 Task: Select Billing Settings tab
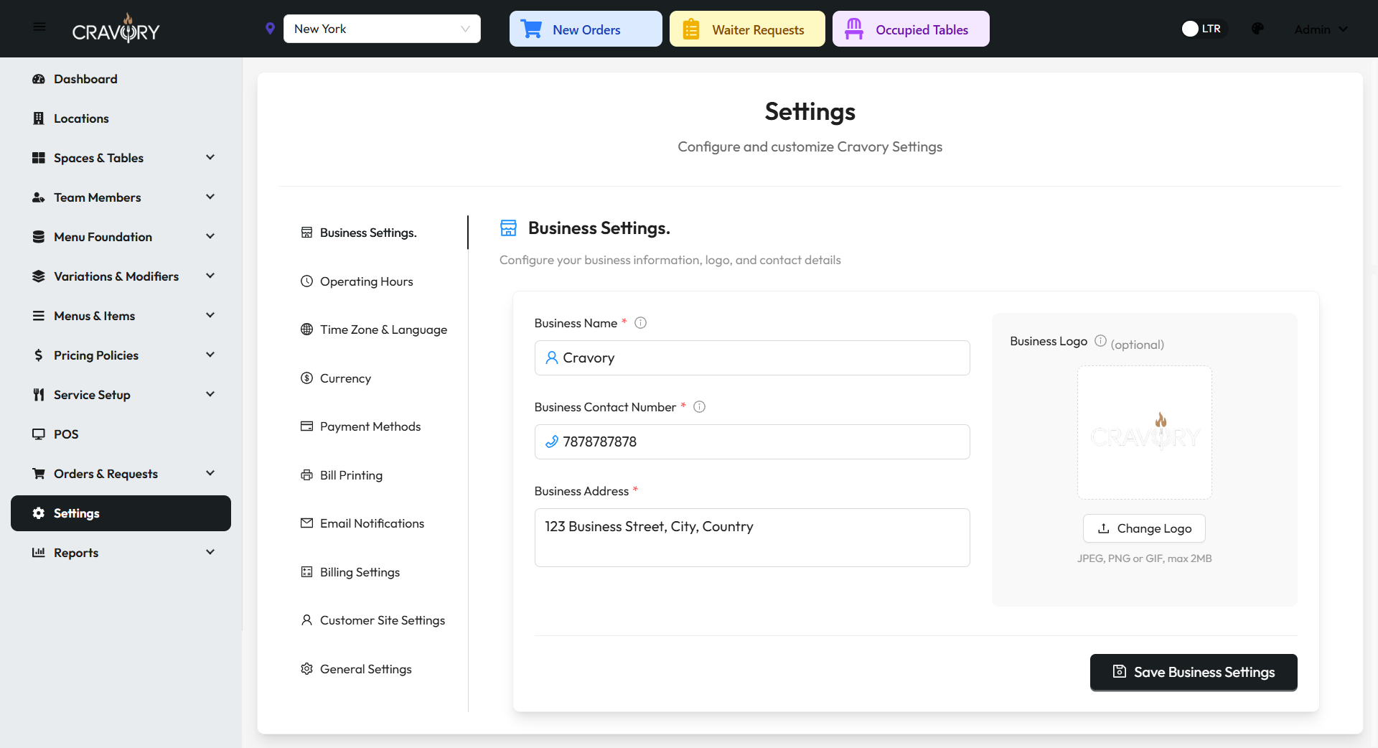(373, 572)
